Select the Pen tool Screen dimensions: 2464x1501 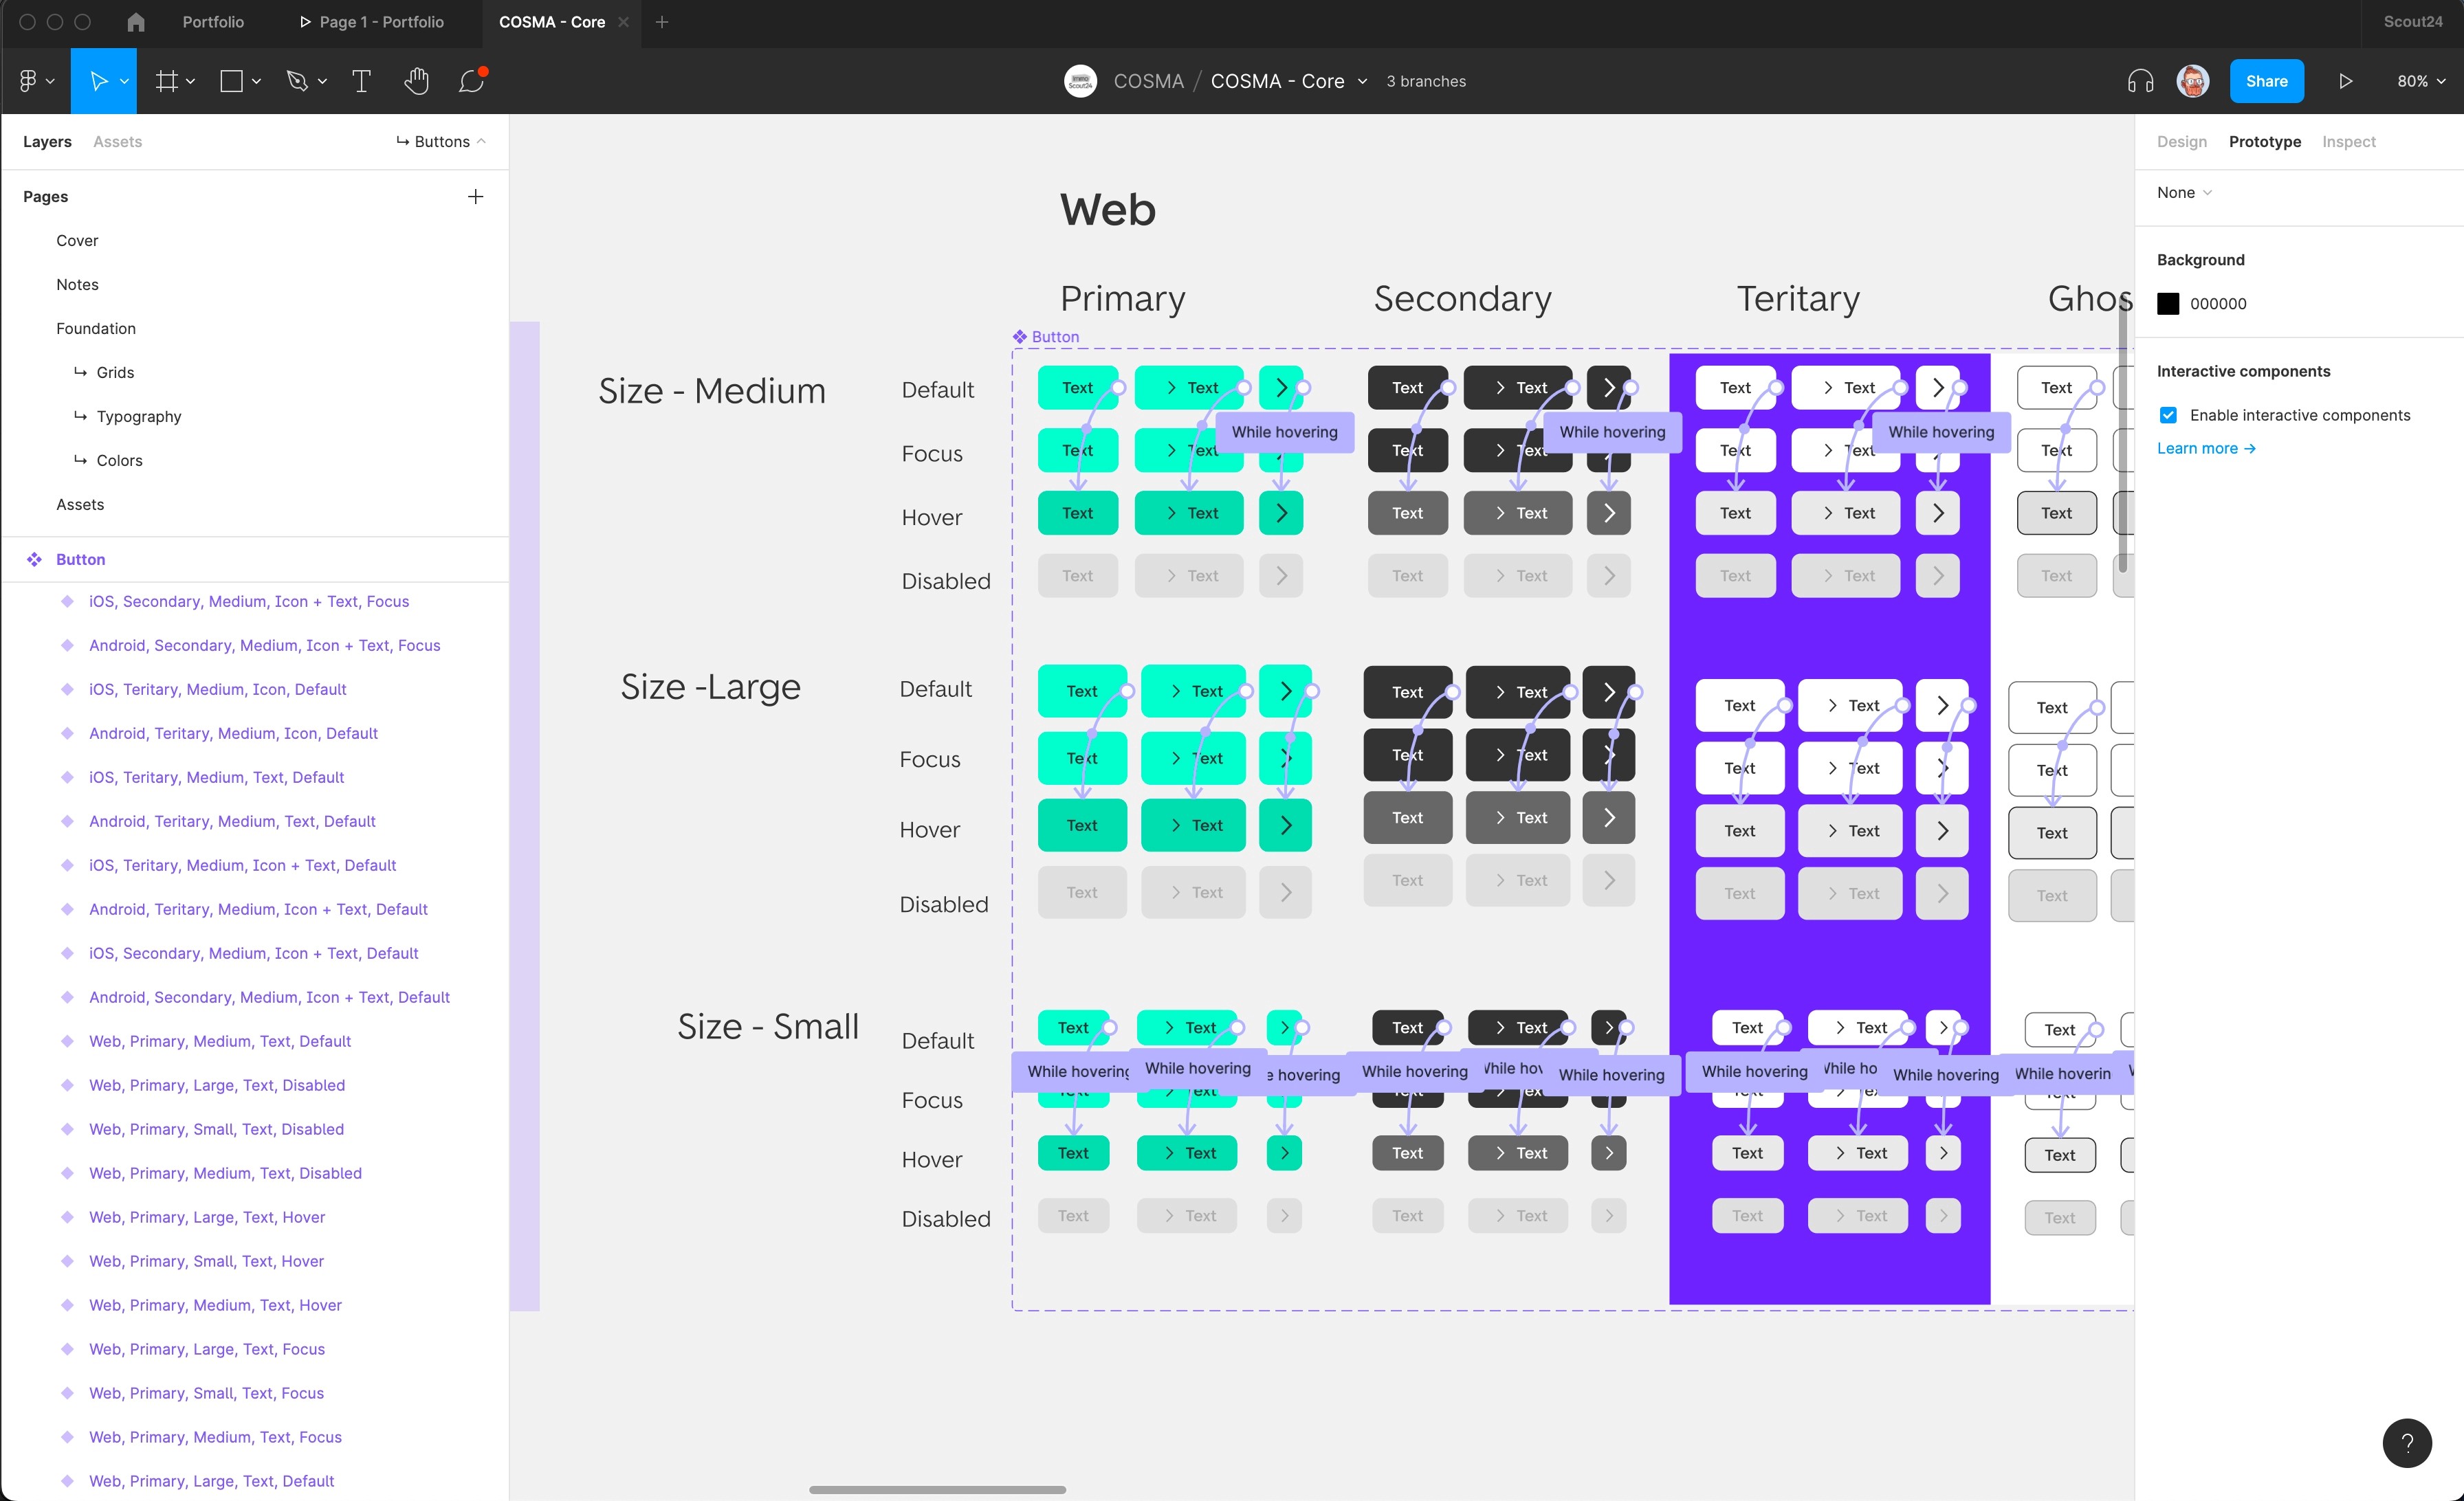[297, 81]
